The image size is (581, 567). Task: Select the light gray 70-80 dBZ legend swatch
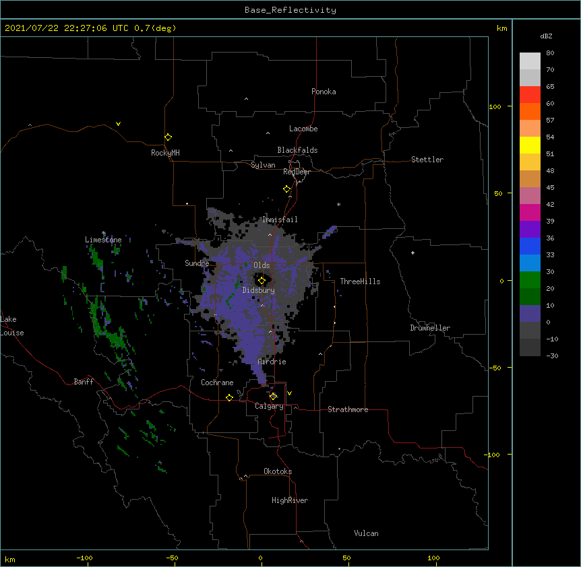point(530,61)
